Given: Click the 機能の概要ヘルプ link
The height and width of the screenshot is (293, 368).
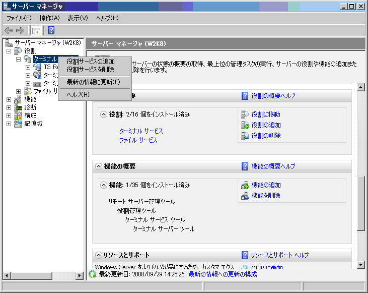Looking at the screenshot, I should [x=273, y=166].
